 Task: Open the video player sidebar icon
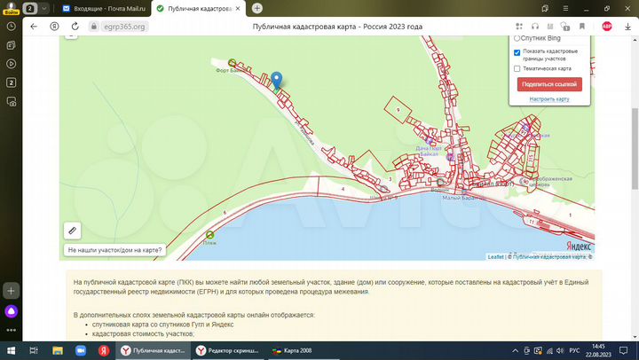11,64
